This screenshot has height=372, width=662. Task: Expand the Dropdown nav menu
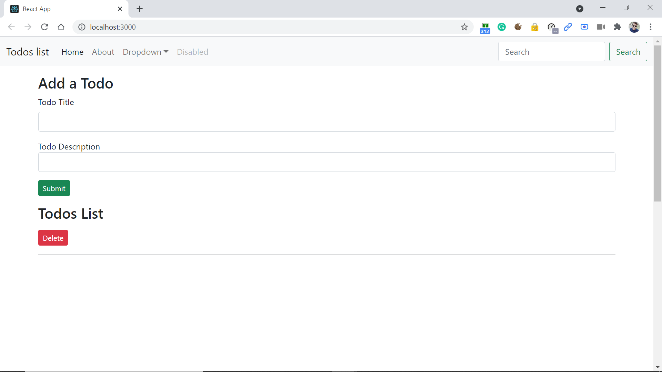tap(146, 52)
